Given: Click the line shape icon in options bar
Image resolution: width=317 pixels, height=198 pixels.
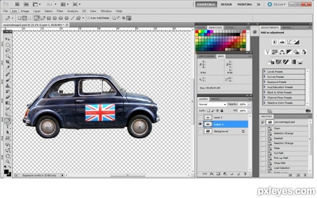Looking at the screenshot, I should [x=72, y=18].
